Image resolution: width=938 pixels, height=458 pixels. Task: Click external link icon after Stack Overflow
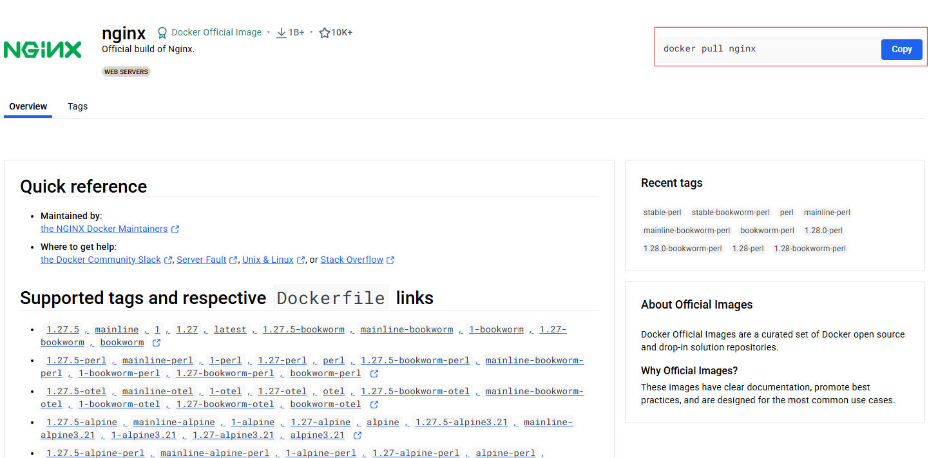(x=390, y=260)
